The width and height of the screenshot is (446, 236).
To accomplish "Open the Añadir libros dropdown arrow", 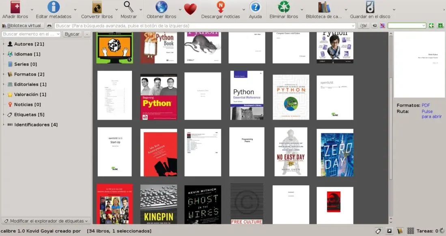I will pyautogui.click(x=32, y=10).
